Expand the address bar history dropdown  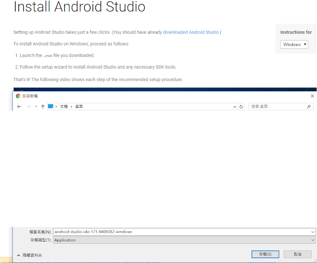[234, 107]
